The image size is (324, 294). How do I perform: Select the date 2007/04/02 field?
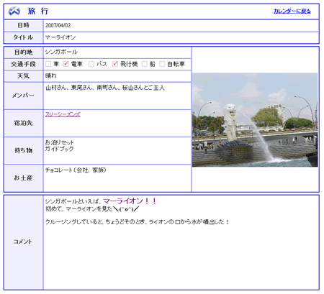pyautogui.click(x=58, y=25)
